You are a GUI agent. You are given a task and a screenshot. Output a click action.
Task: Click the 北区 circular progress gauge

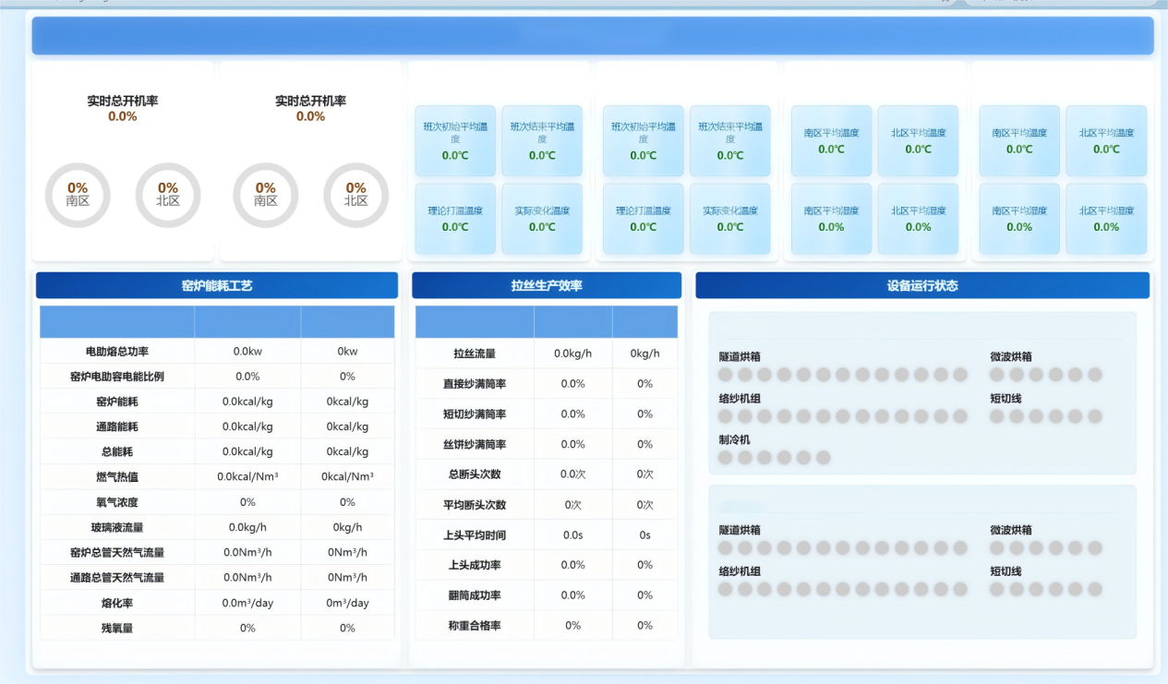[168, 196]
